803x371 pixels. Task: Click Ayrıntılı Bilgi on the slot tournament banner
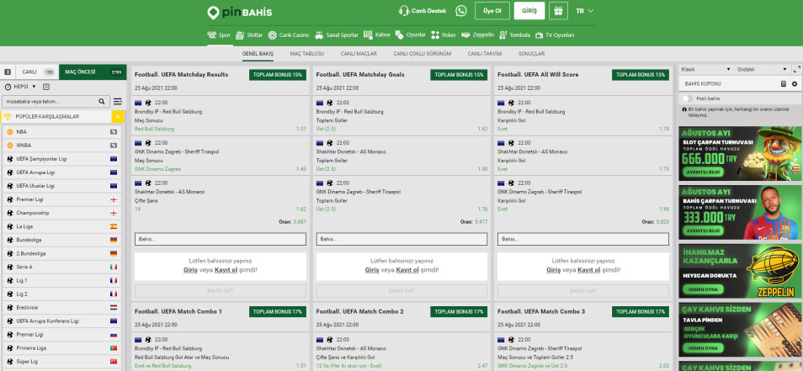703,172
